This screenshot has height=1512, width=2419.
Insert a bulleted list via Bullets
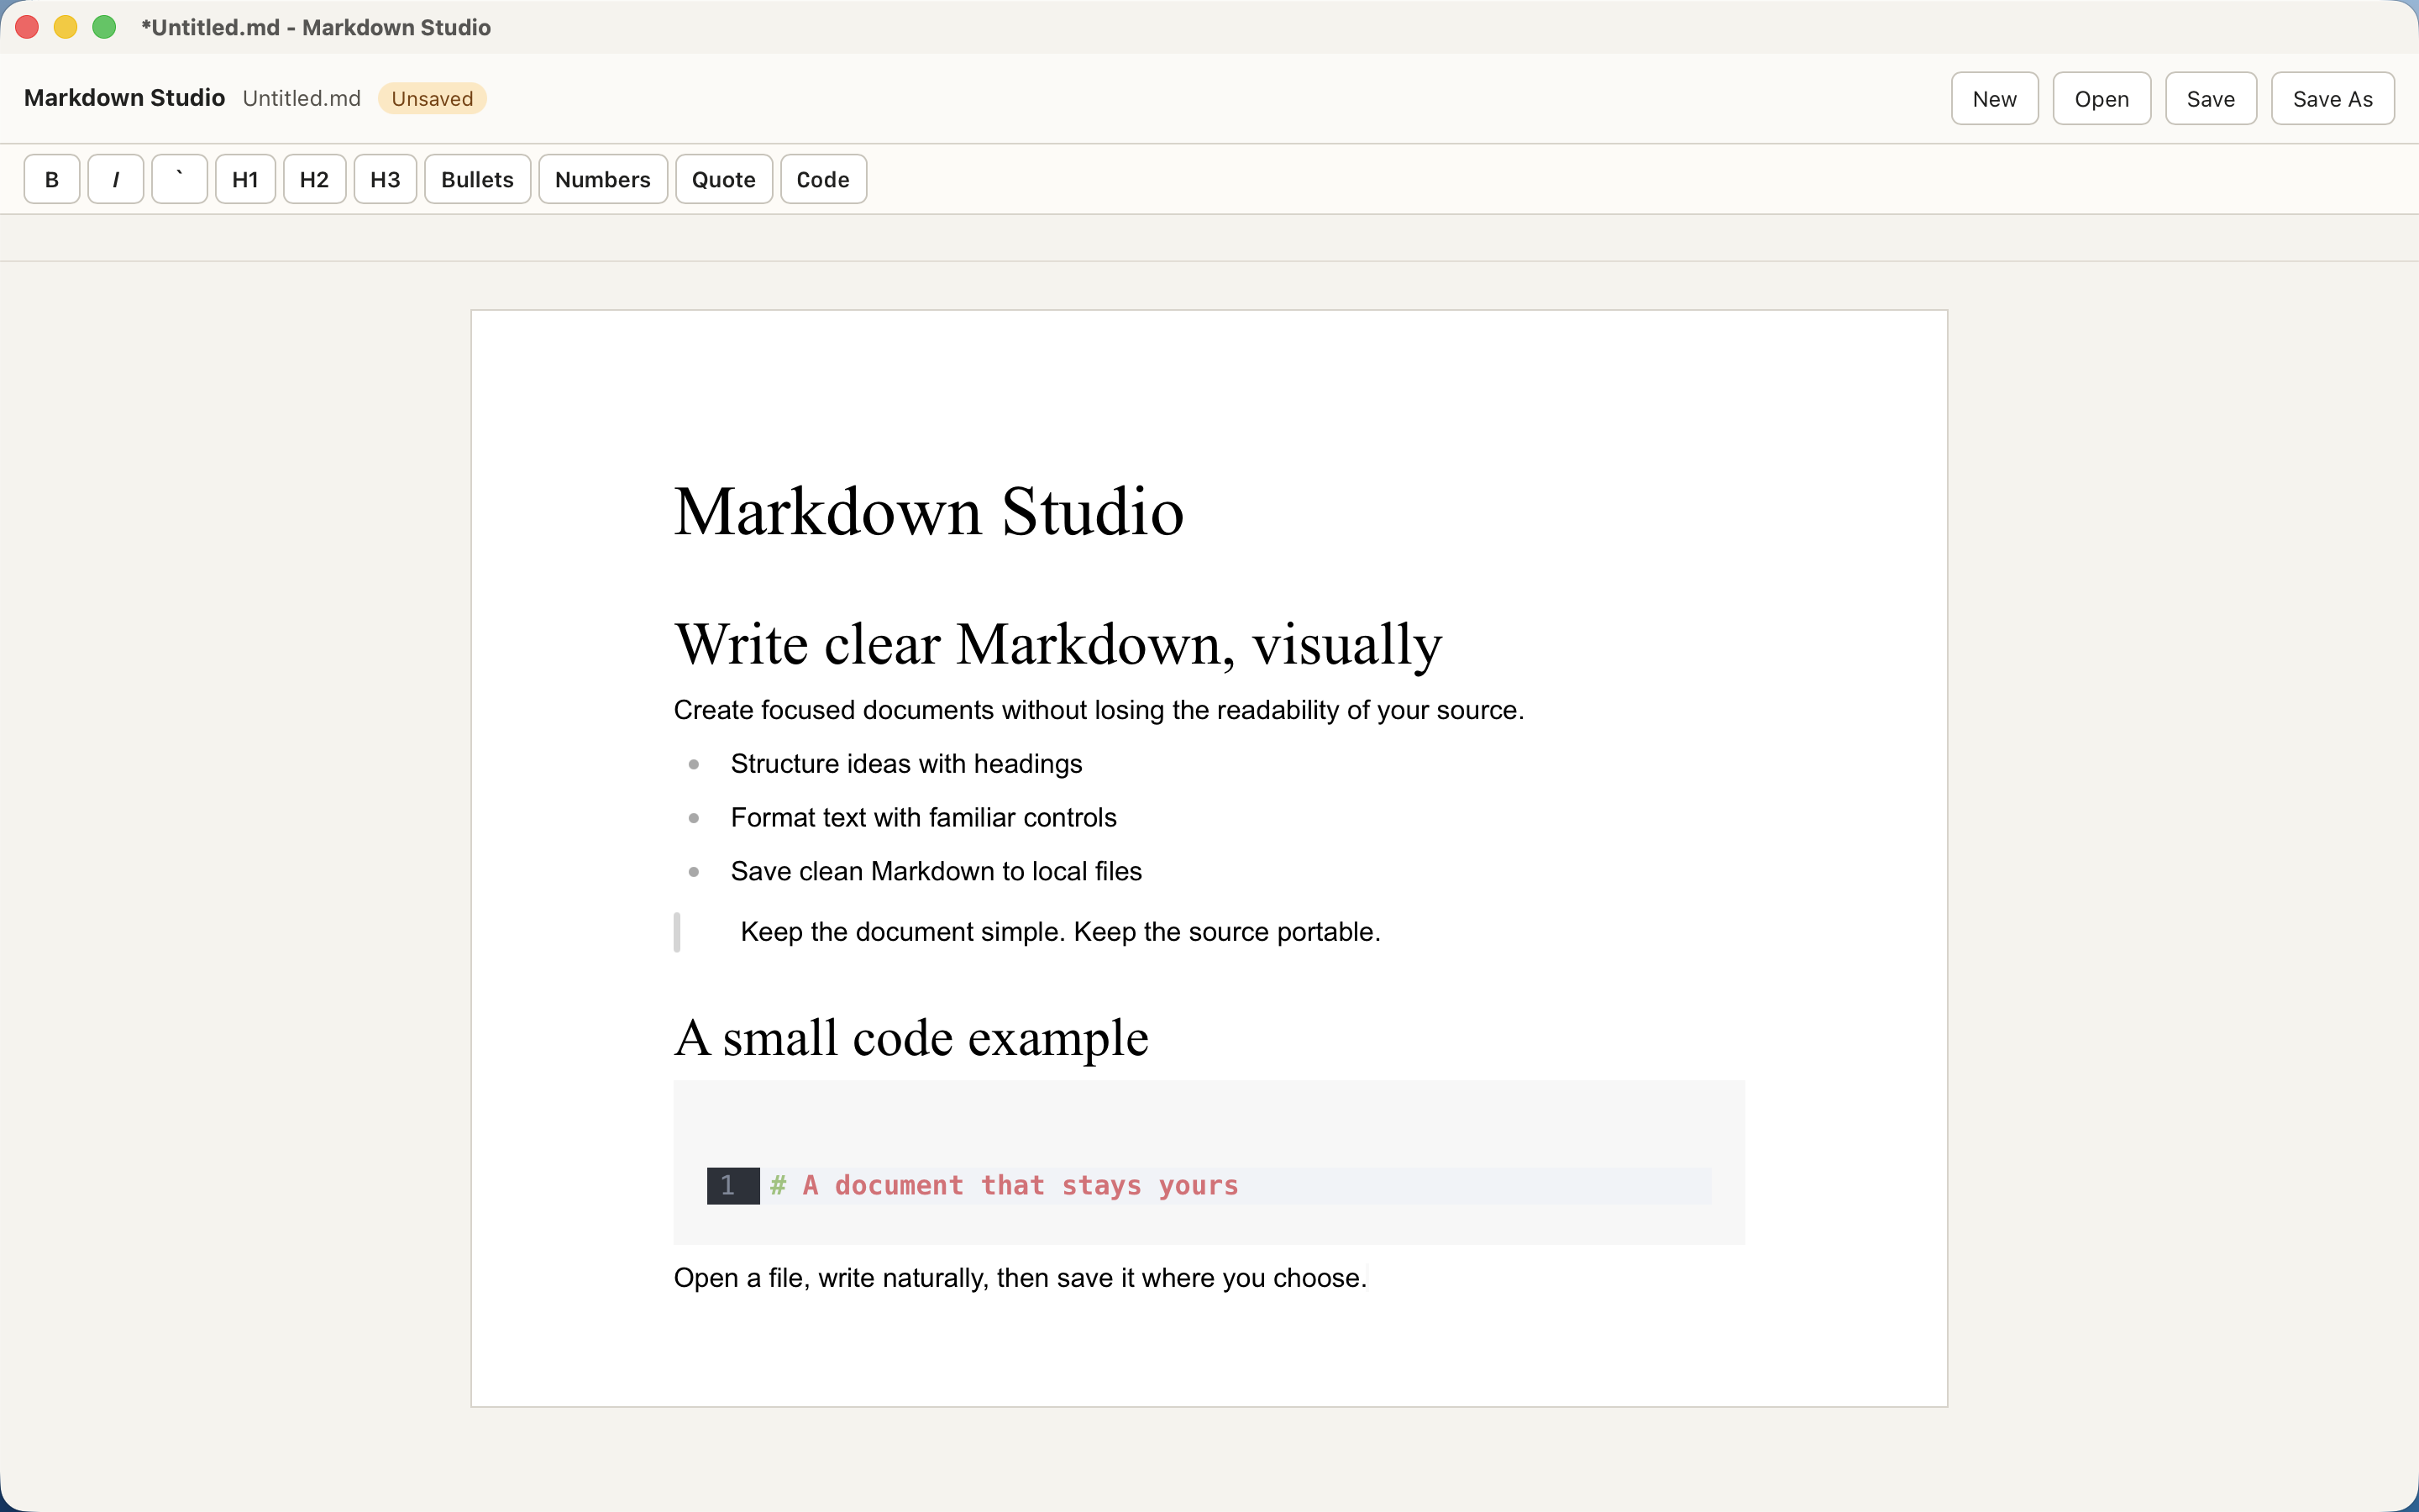(x=477, y=179)
